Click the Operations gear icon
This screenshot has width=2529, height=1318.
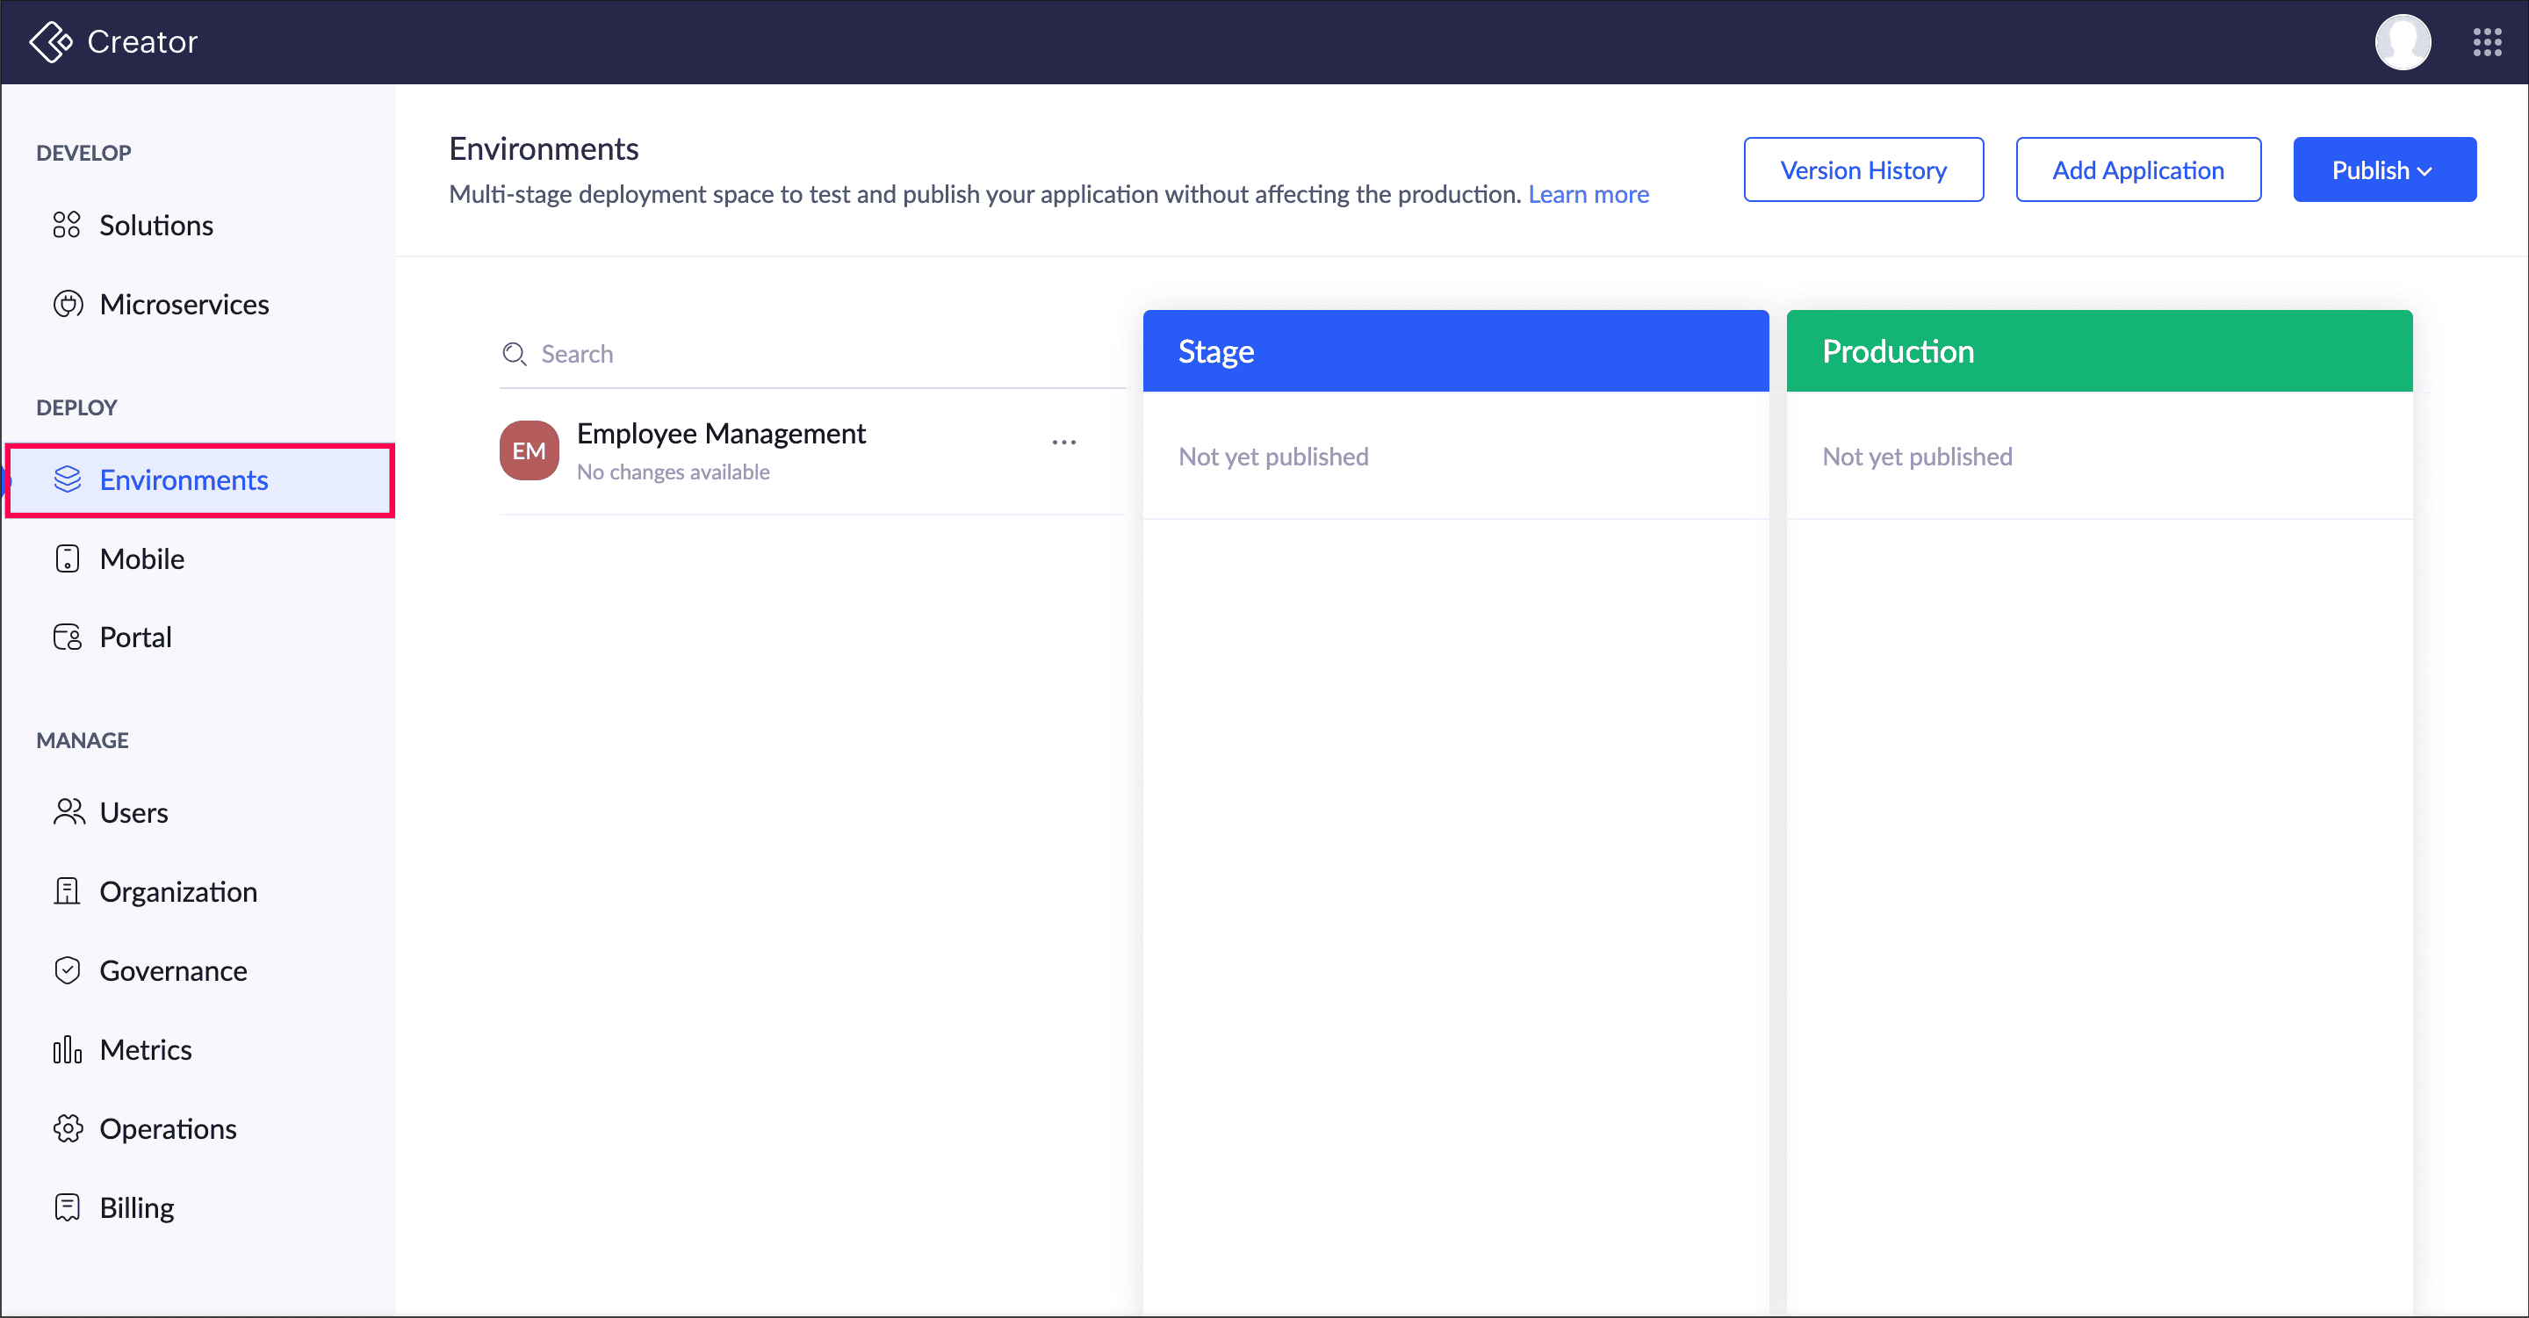[67, 1128]
